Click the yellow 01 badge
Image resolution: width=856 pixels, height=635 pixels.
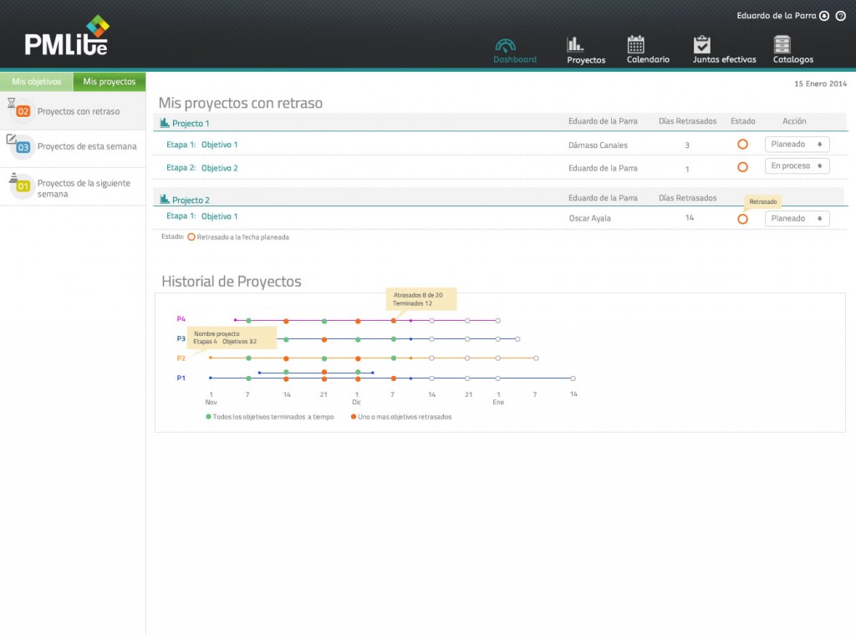[23, 186]
